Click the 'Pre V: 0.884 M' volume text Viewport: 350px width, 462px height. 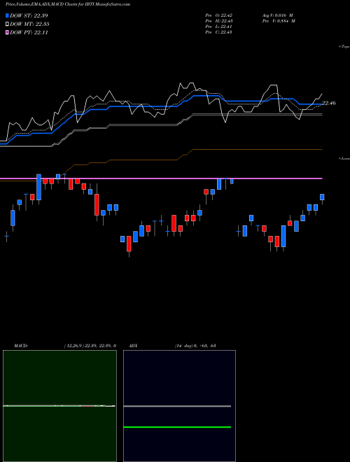pyautogui.click(x=279, y=21)
